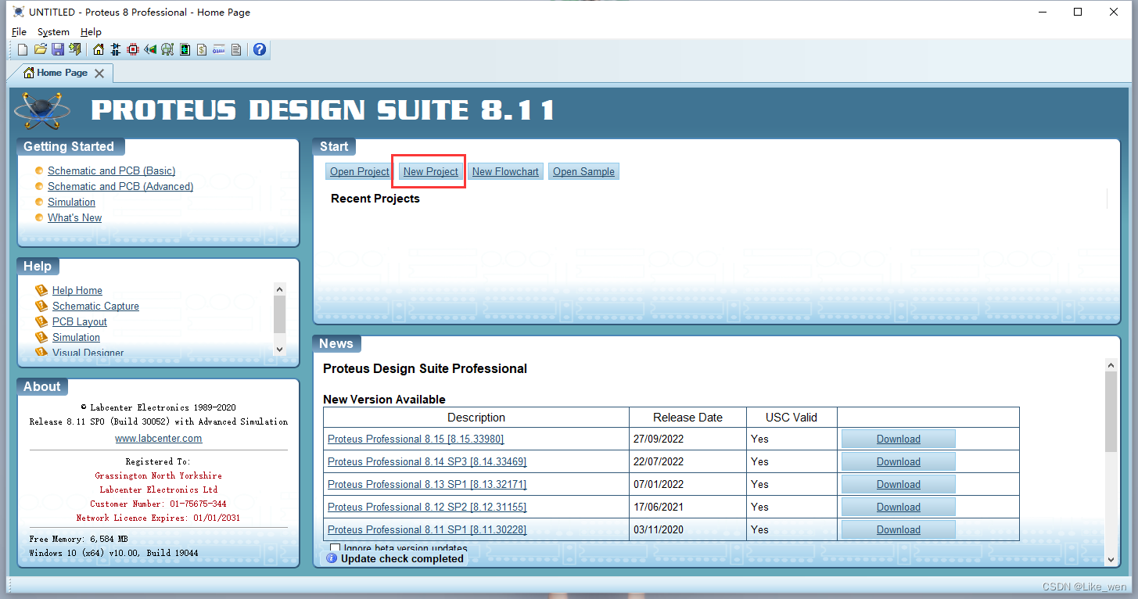Open the Bill of Materials dollar icon

point(202,49)
